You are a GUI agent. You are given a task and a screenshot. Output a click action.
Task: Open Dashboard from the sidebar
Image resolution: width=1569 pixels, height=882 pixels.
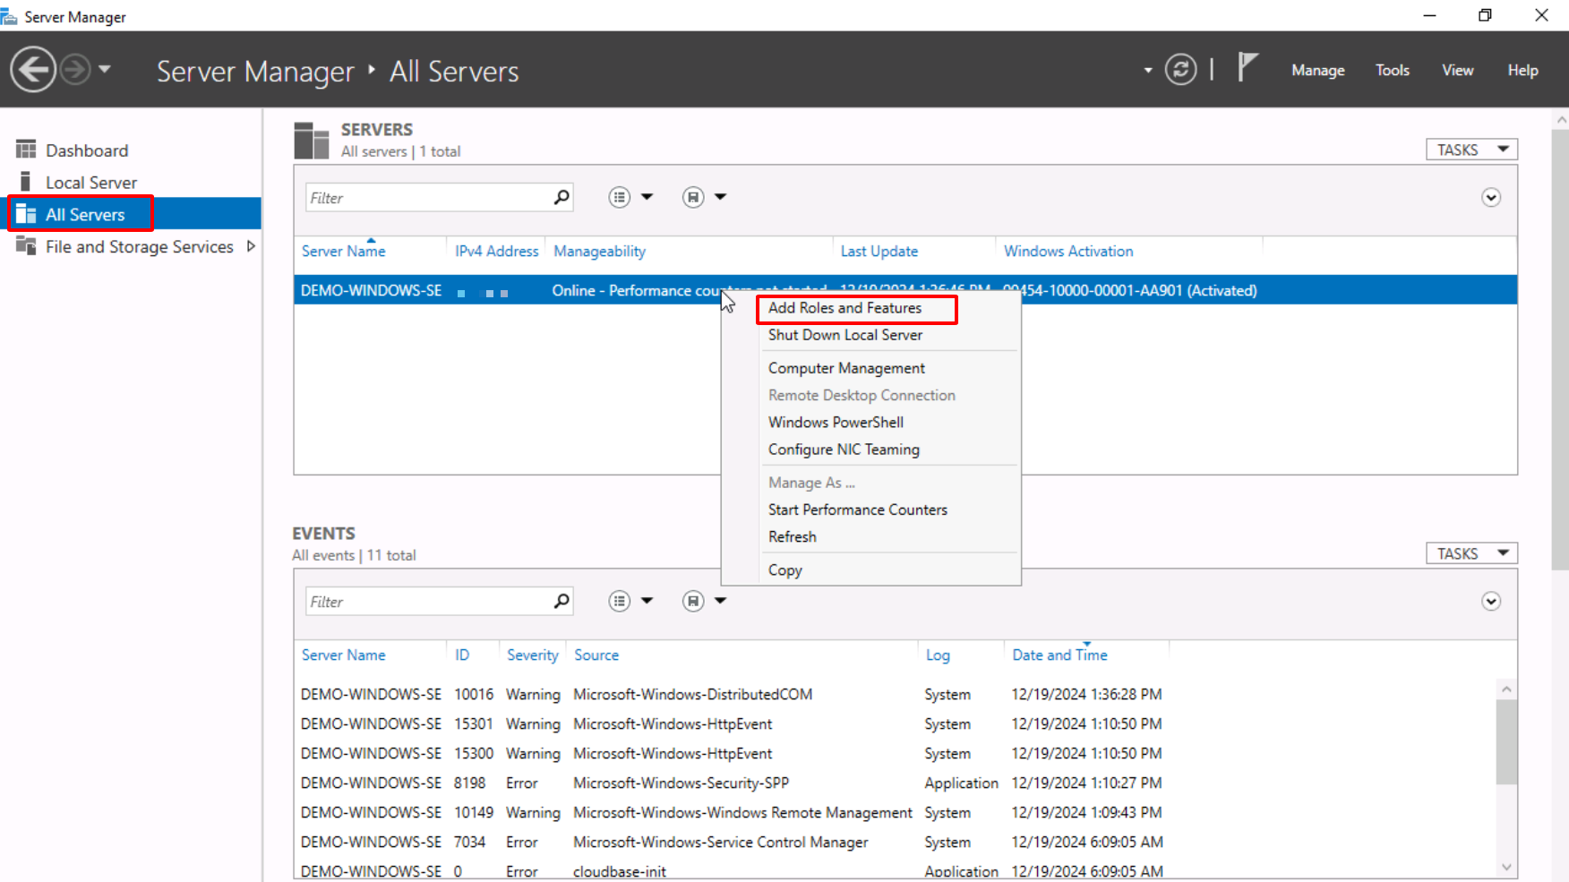click(x=87, y=150)
